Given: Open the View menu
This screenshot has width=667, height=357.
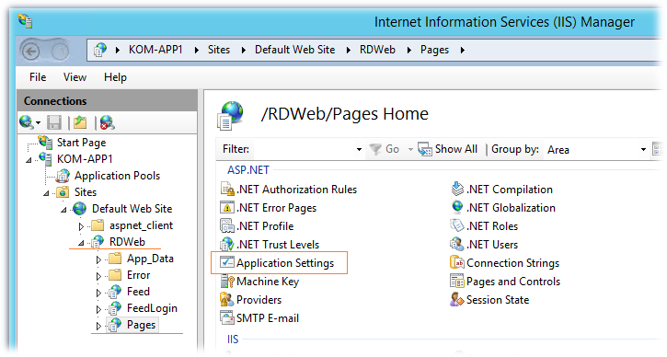Looking at the screenshot, I should 75,77.
